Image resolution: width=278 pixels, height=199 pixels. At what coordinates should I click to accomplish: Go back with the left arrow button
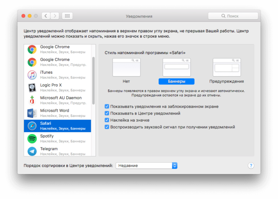(x=46, y=16)
